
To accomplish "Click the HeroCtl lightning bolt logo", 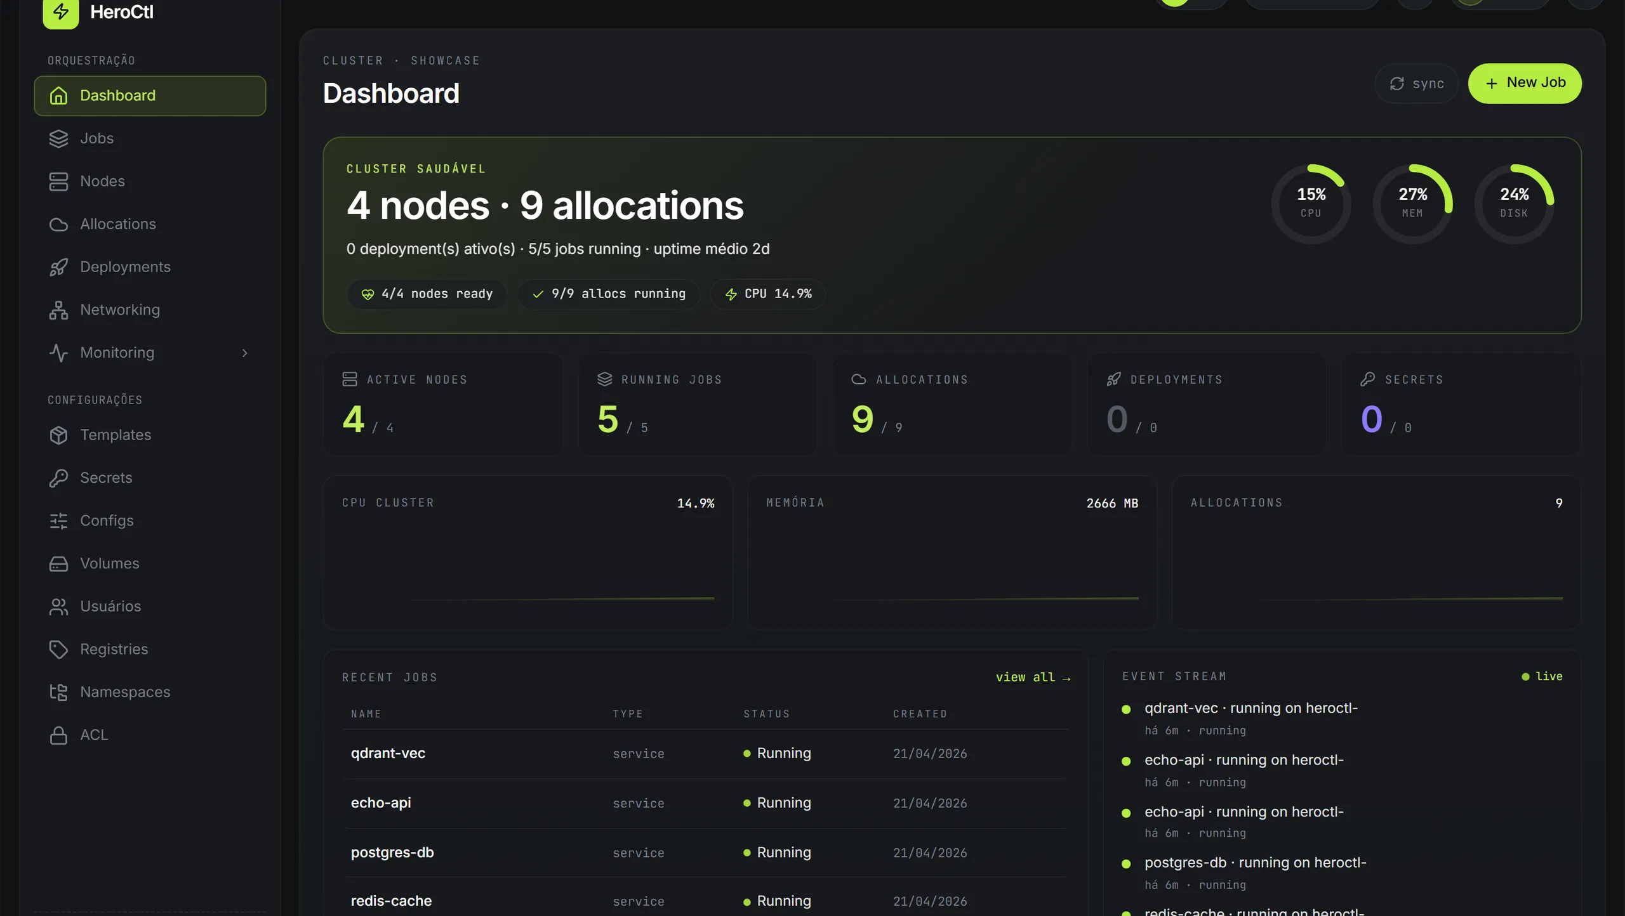I will coord(60,11).
